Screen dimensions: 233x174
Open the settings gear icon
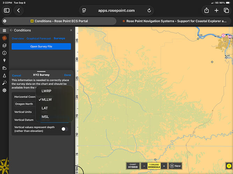tap(5, 90)
